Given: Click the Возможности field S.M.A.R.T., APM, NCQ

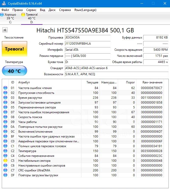Looking at the screenshot, I should (117, 74).
